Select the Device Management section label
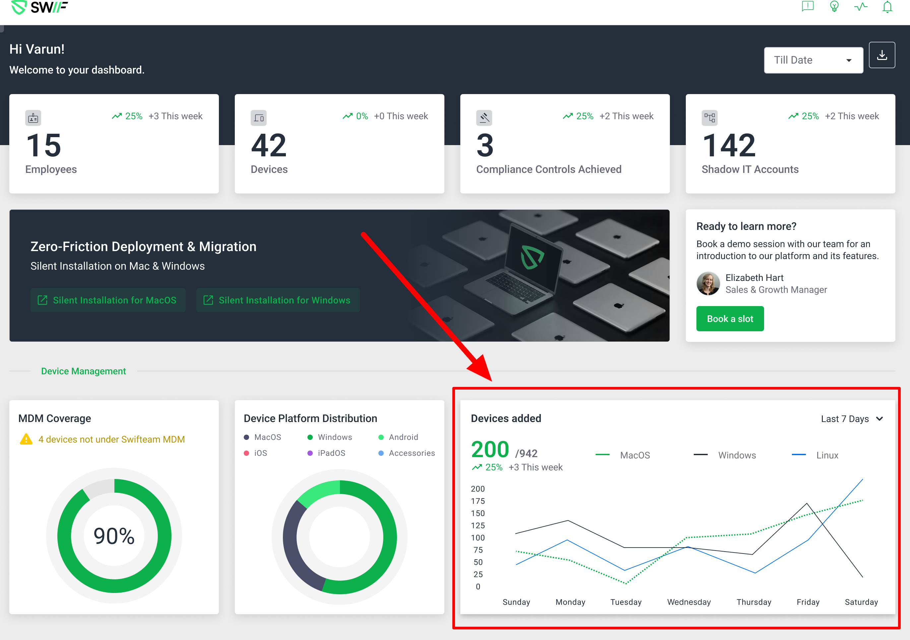Screen dimensions: 910x640 (x=83, y=371)
